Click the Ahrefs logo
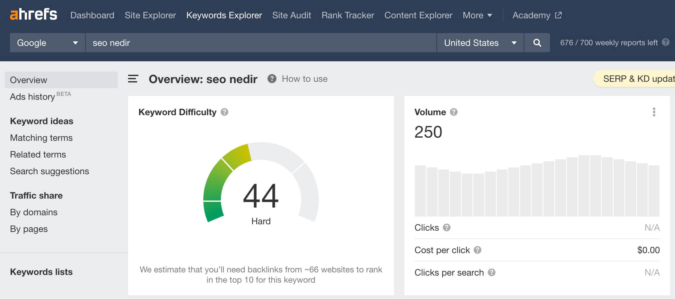 [x=33, y=15]
